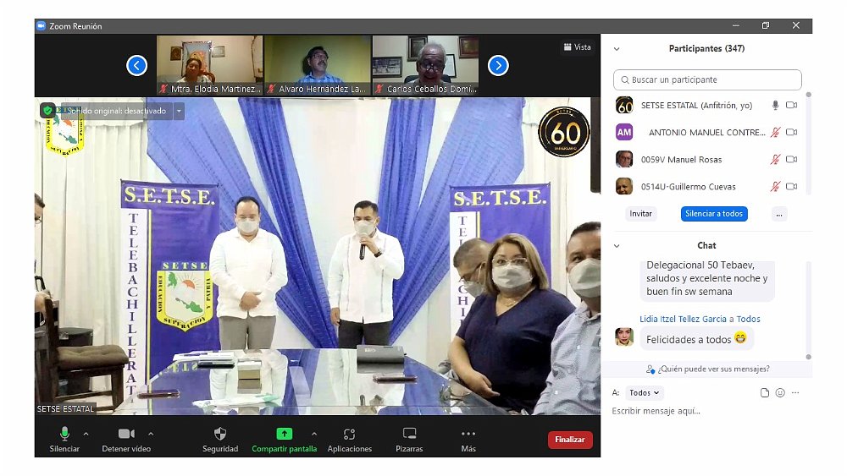Toggle the Sonido original setting
Screen dimensions: 847x476
116,111
